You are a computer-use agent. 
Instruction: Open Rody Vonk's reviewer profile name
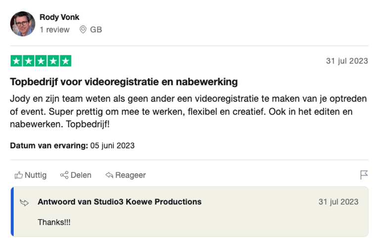tap(59, 17)
